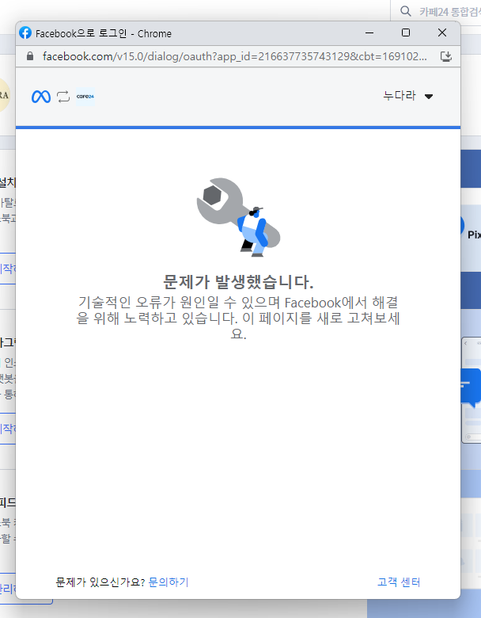The image size is (481, 618).
Task: Click the 카페24 통합검색 search field
Action: coord(450,12)
